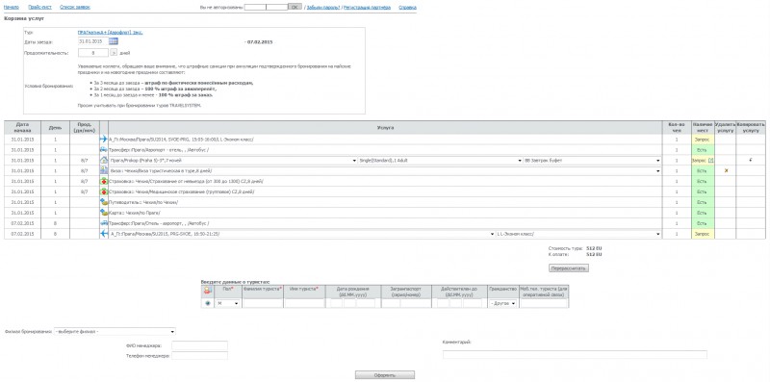
Task: Open the calendar picker next to check-in date
Action: [x=114, y=41]
